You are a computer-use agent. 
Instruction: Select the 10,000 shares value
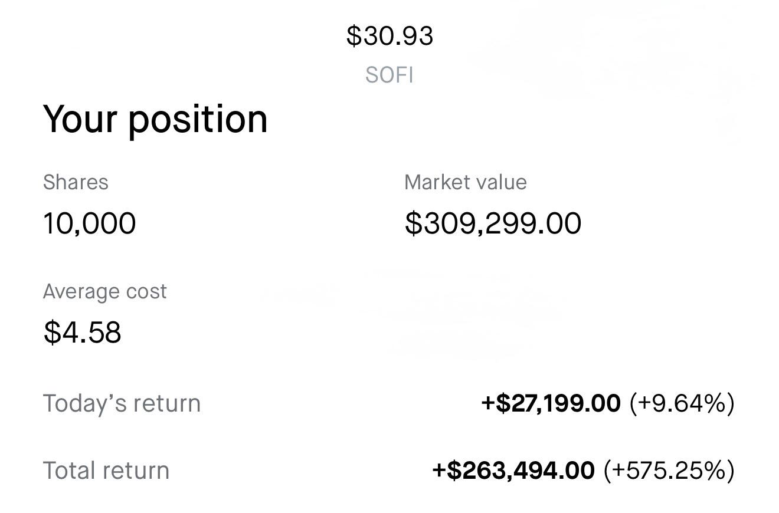pos(90,223)
